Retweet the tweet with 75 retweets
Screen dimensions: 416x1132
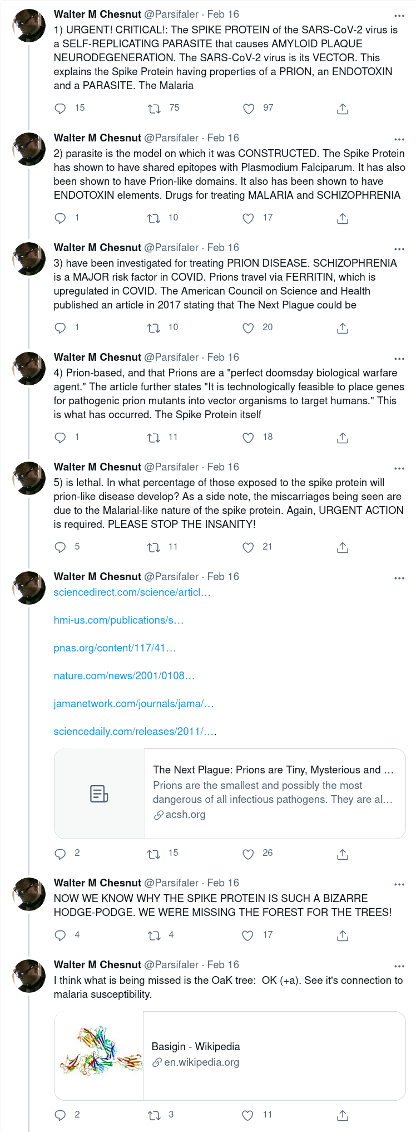coord(154,109)
